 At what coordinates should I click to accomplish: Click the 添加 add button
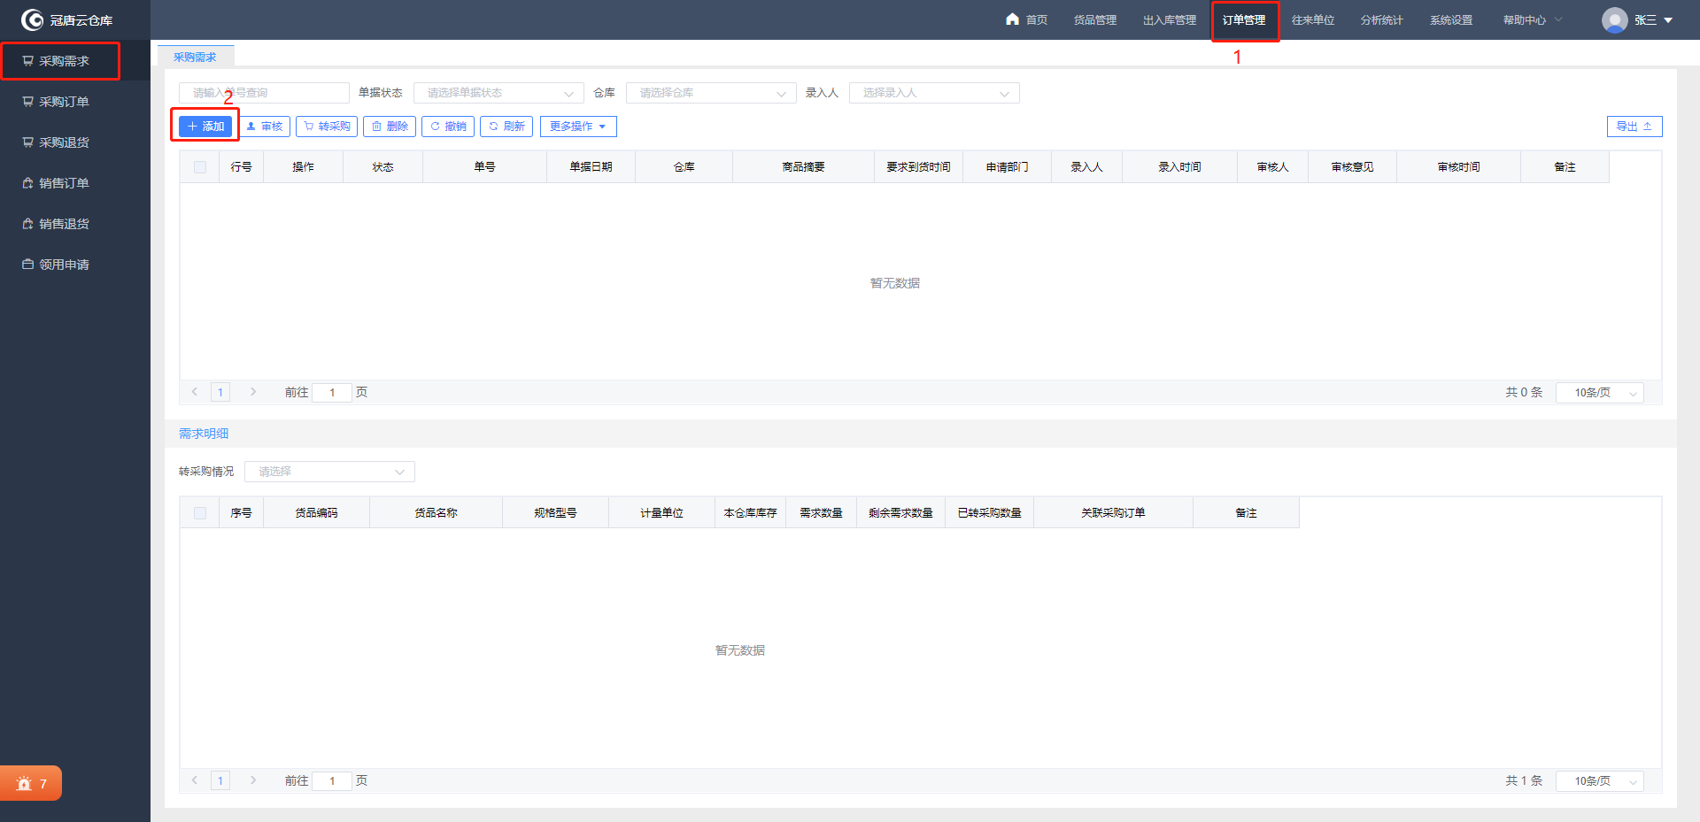205,127
